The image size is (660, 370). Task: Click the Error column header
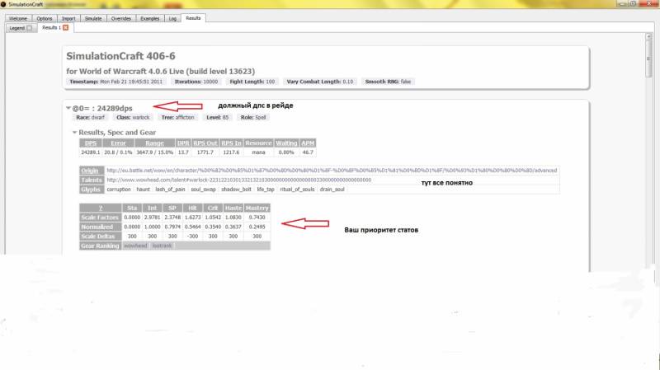pyautogui.click(x=118, y=143)
